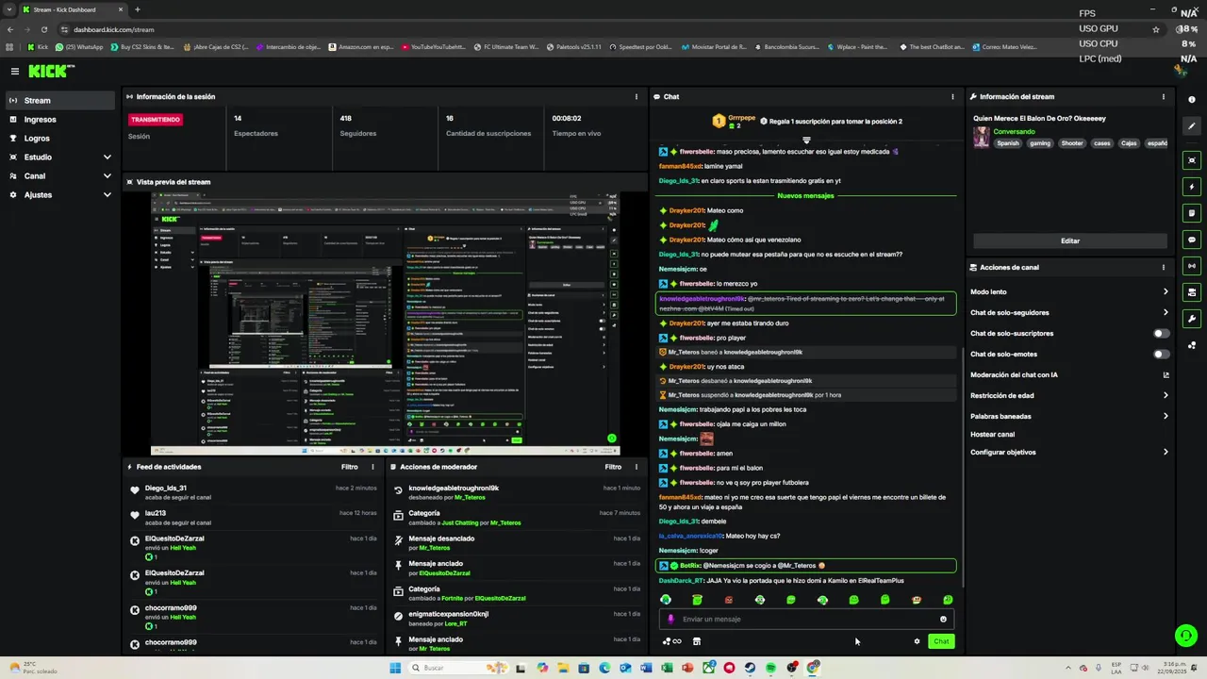Open the Kick bookmark in bookmarks bar
Screen dimensions: 1207x679
[38, 46]
